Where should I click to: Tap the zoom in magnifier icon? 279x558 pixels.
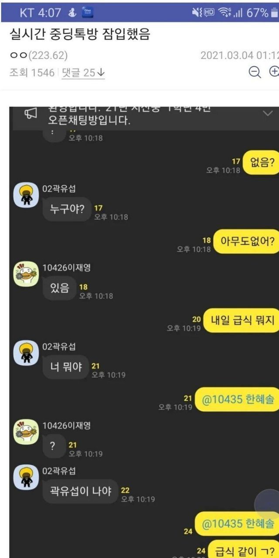[x=274, y=71]
